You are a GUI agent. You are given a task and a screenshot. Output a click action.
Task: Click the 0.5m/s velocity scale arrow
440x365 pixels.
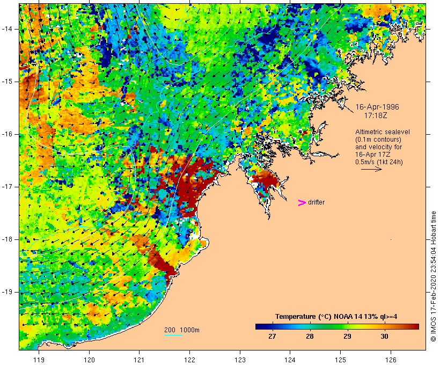pos(371,169)
